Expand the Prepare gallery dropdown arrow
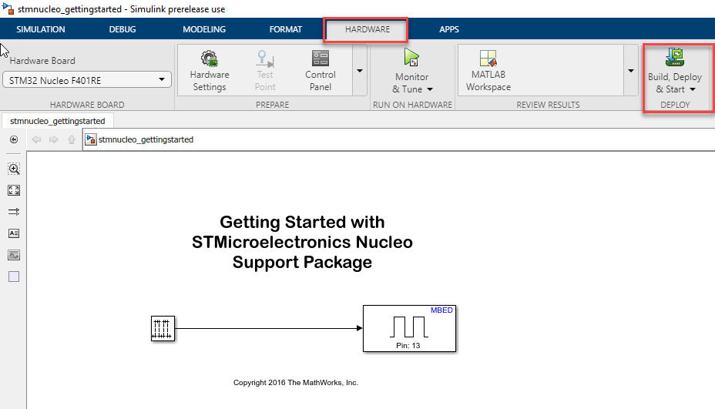The width and height of the screenshot is (715, 409). 359,71
